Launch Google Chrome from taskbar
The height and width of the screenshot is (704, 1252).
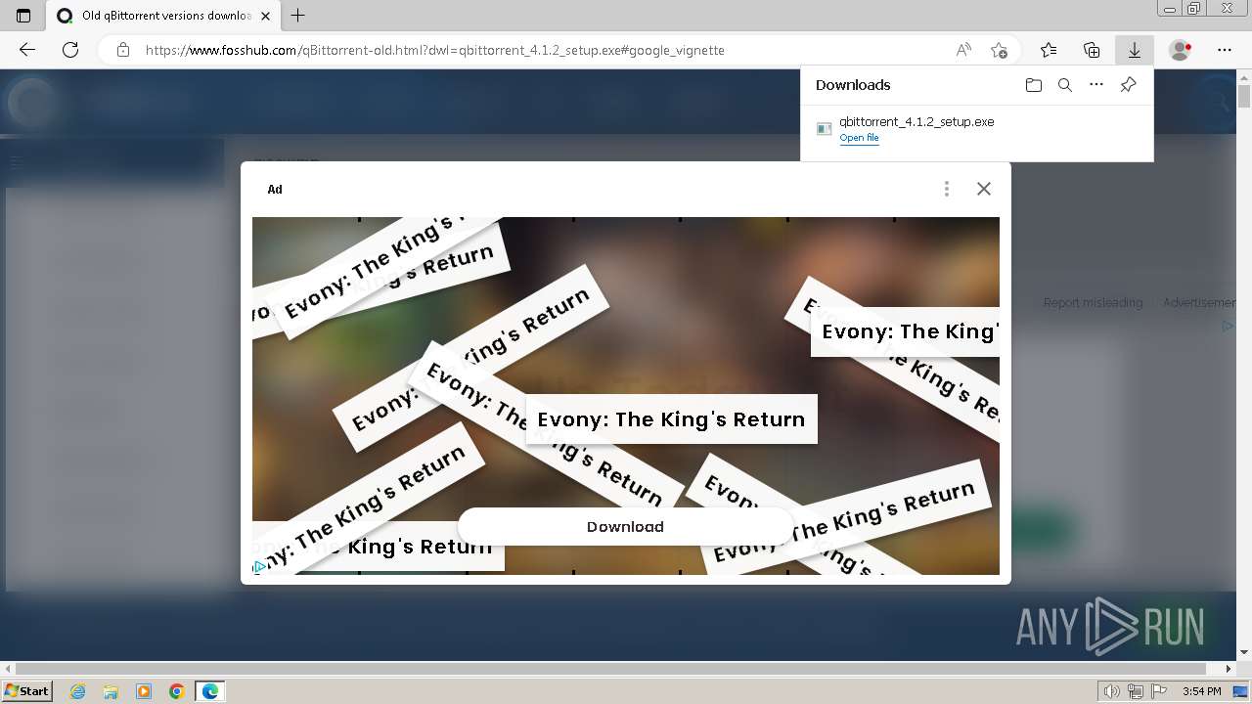tap(176, 691)
